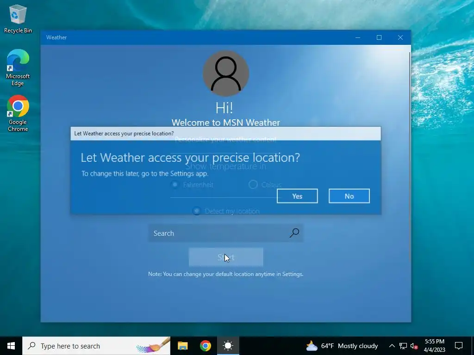Deny location access by clicking No
Viewport: 474px width, 355px height.
[349, 196]
